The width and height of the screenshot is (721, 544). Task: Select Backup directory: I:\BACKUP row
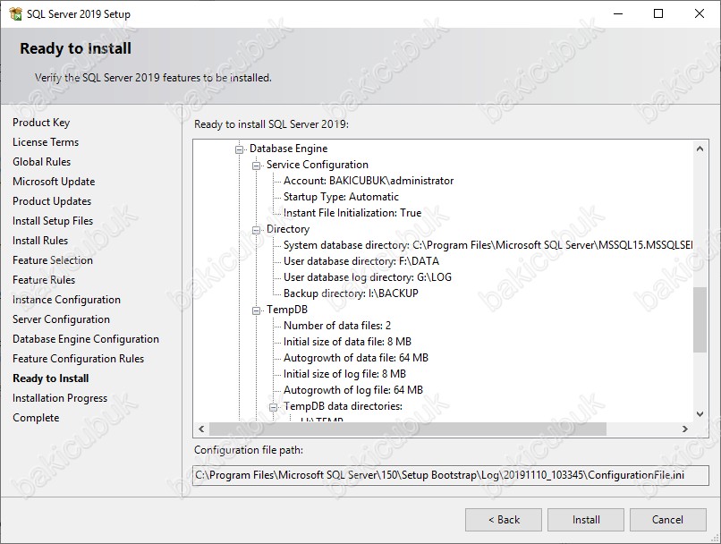[351, 293]
